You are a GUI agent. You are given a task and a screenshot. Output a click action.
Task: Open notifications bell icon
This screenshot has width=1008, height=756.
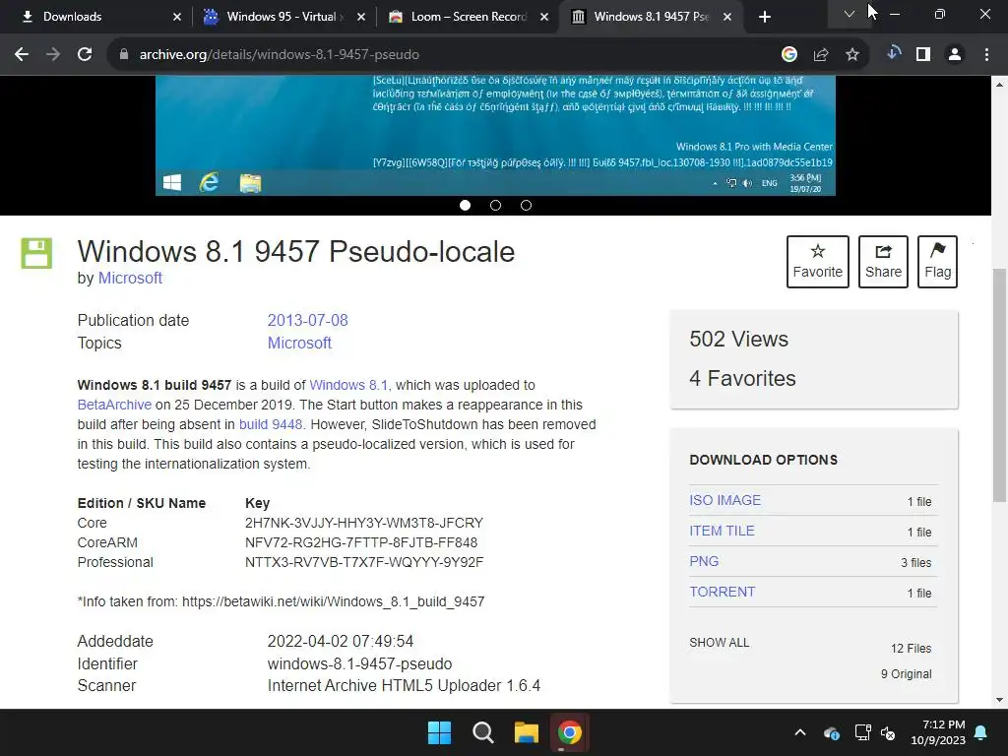point(981,732)
